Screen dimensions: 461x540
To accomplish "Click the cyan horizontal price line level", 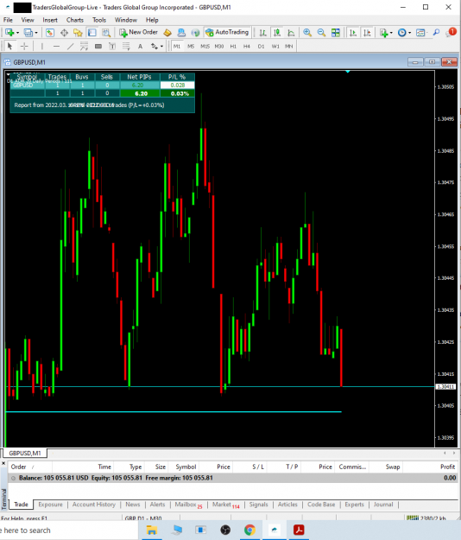I will tap(220, 387).
